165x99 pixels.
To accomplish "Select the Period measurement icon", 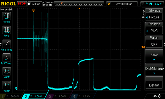I will pos(7,16).
